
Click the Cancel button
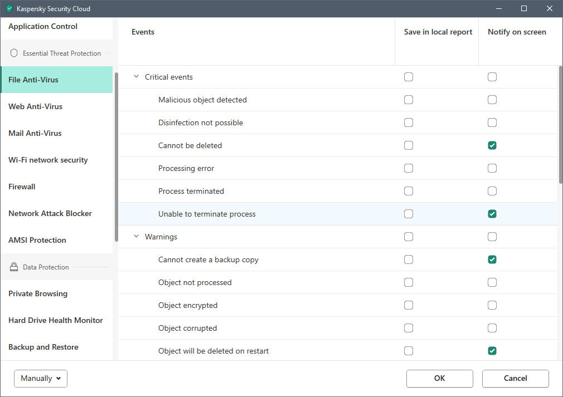[515, 379]
